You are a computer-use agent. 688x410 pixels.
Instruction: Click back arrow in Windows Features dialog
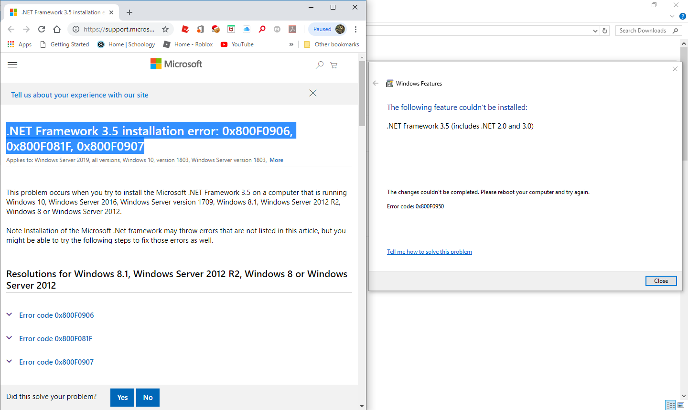coord(376,83)
